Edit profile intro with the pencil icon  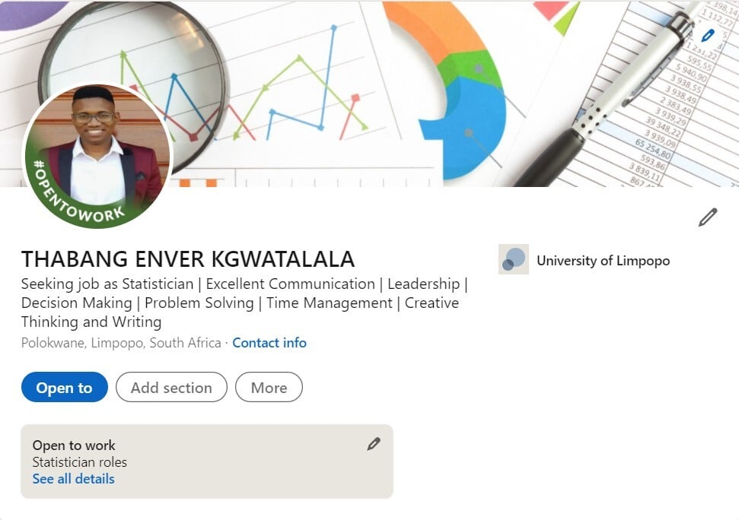708,217
